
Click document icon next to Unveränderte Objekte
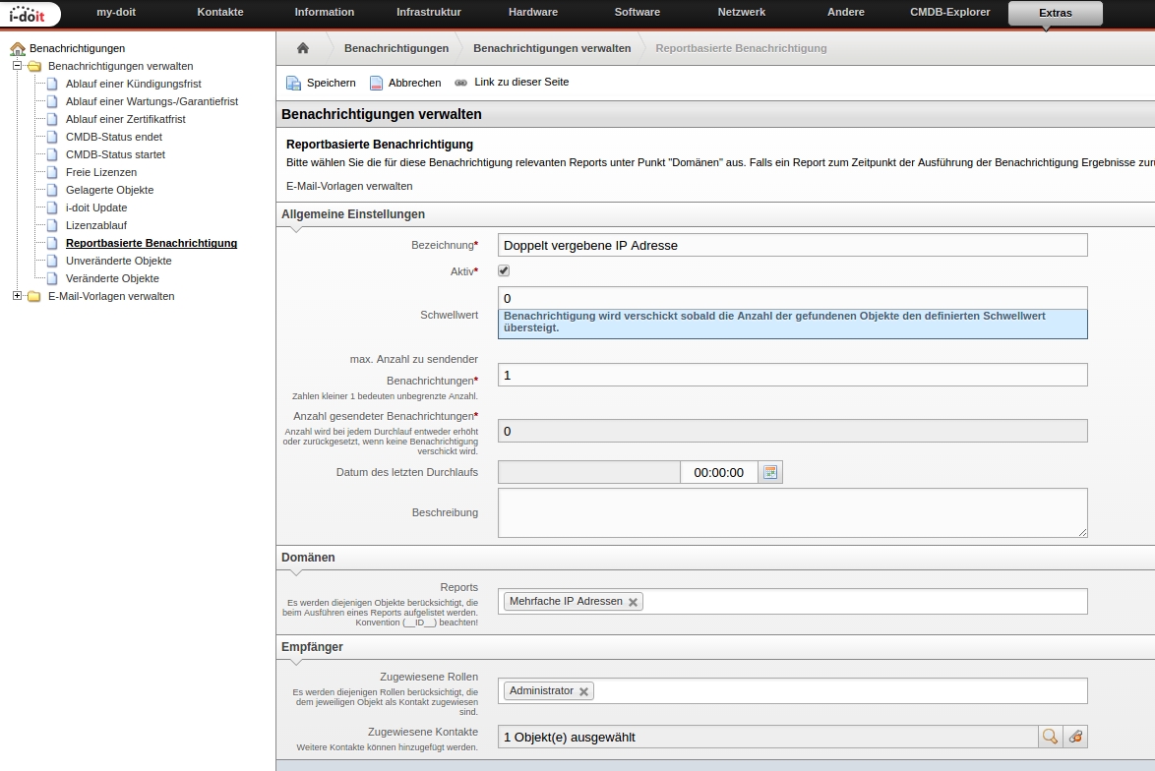tap(52, 261)
